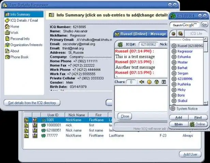This screenshot has width=210, height=163.
Task: Click the sound speaker icon in message window
Action: pos(142,82)
